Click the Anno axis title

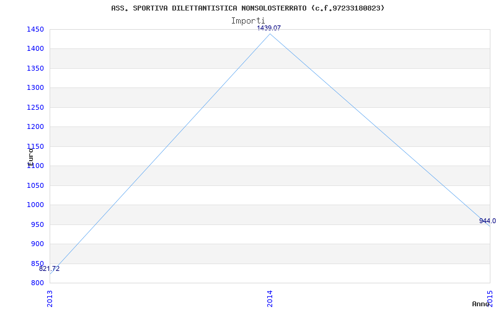coord(480,304)
